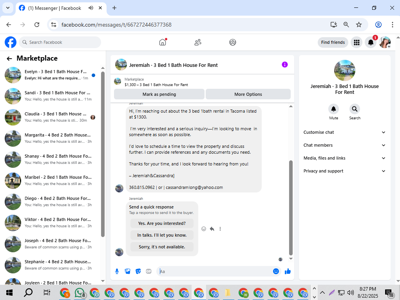The width and height of the screenshot is (400, 300).
Task: Open Viktor's conversation
Action: pyautogui.click(x=51, y=223)
